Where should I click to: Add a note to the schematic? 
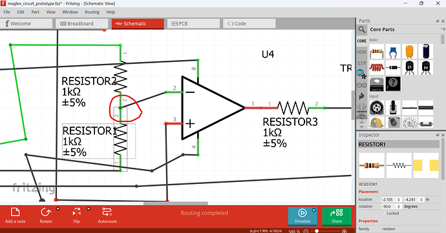[x=15, y=215]
